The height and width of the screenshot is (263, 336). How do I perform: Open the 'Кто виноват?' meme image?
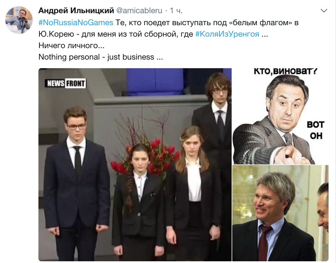click(x=280, y=116)
